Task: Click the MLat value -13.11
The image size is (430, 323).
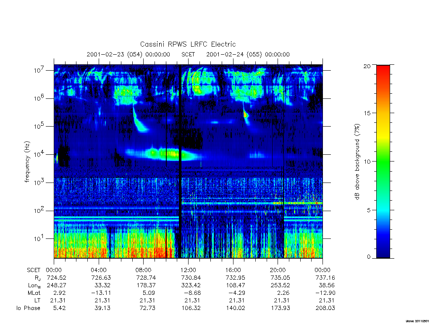Action: (x=101, y=293)
